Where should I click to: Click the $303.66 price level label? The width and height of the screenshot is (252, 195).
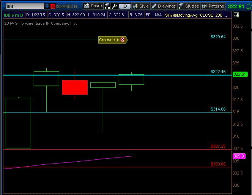point(218,164)
